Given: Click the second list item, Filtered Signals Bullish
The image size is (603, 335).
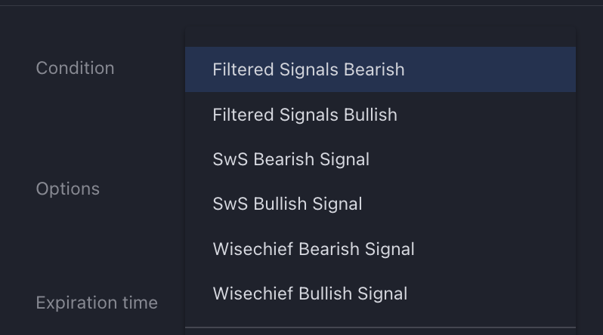Looking at the screenshot, I should [x=305, y=115].
